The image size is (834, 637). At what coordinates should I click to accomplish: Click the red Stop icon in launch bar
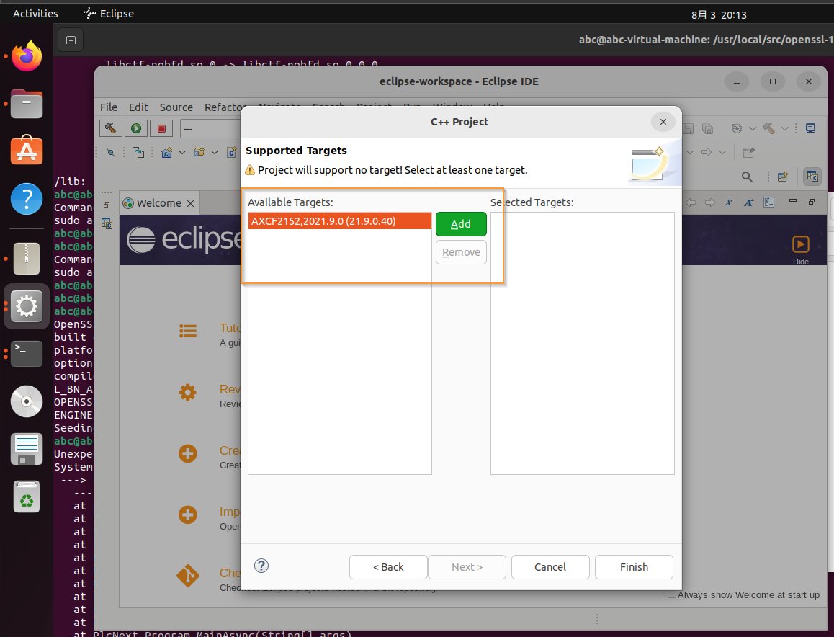point(162,128)
